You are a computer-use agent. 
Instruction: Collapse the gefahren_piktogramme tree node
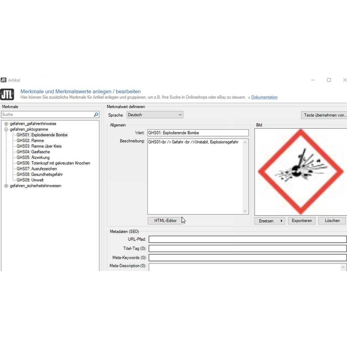6,129
